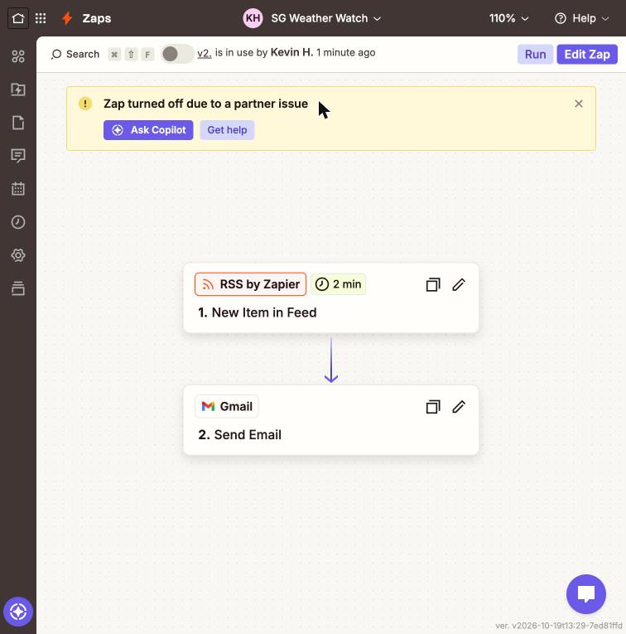Expand the Help menu chevron

click(605, 18)
